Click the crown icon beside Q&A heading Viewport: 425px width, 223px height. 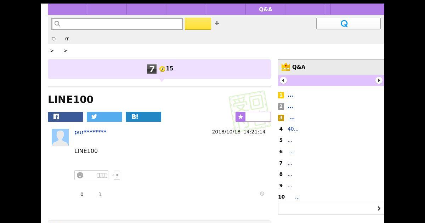tap(285, 67)
